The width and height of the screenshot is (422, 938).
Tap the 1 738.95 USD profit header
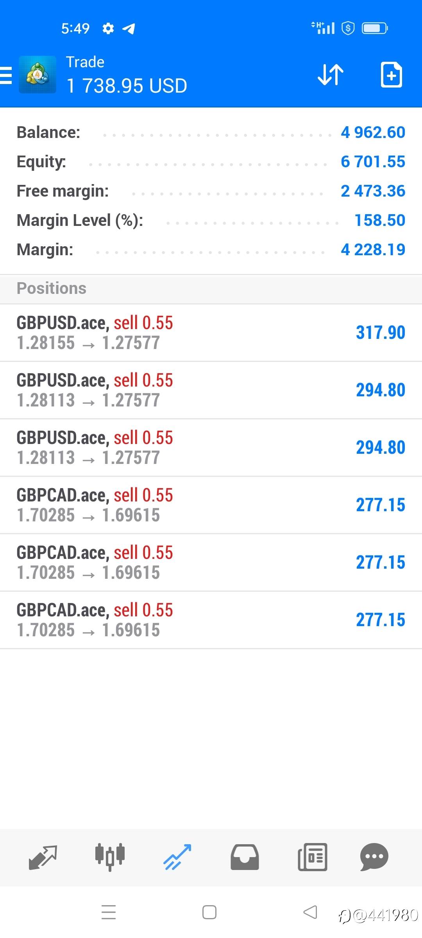pos(127,86)
